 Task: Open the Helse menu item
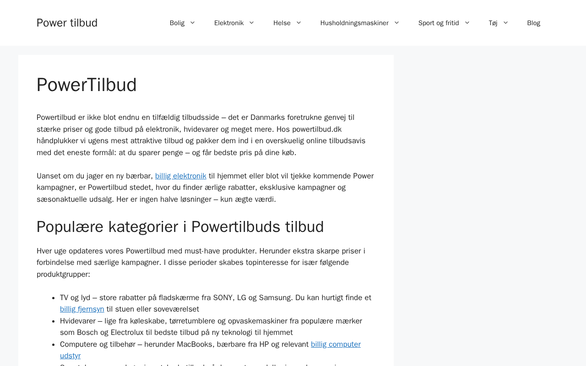(282, 23)
